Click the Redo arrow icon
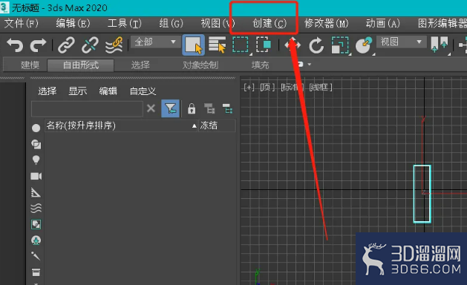The image size is (467, 285). coord(38,45)
